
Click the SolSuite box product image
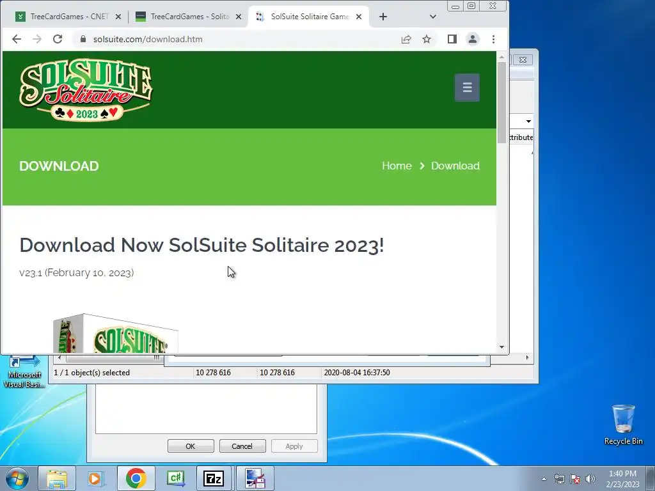click(116, 333)
